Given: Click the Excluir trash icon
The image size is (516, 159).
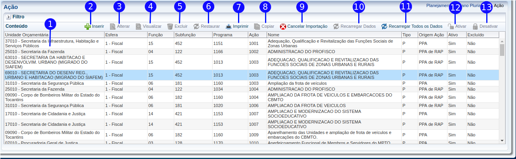Looking at the screenshot, I should pyautogui.click(x=170, y=27).
